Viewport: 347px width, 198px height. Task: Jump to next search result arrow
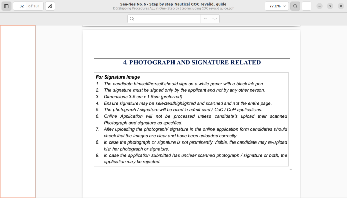pyautogui.click(x=215, y=19)
